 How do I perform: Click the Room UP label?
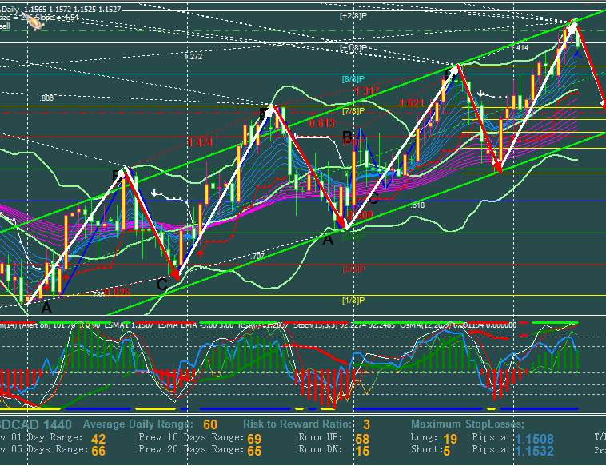pyautogui.click(x=321, y=437)
